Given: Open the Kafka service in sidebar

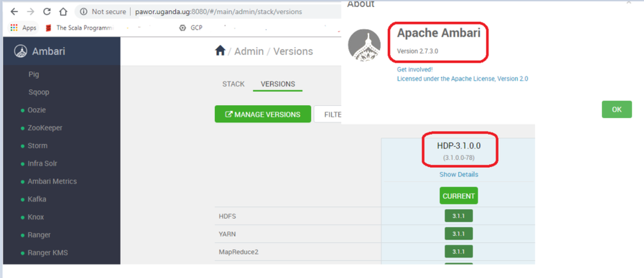Looking at the screenshot, I should click(x=37, y=199).
